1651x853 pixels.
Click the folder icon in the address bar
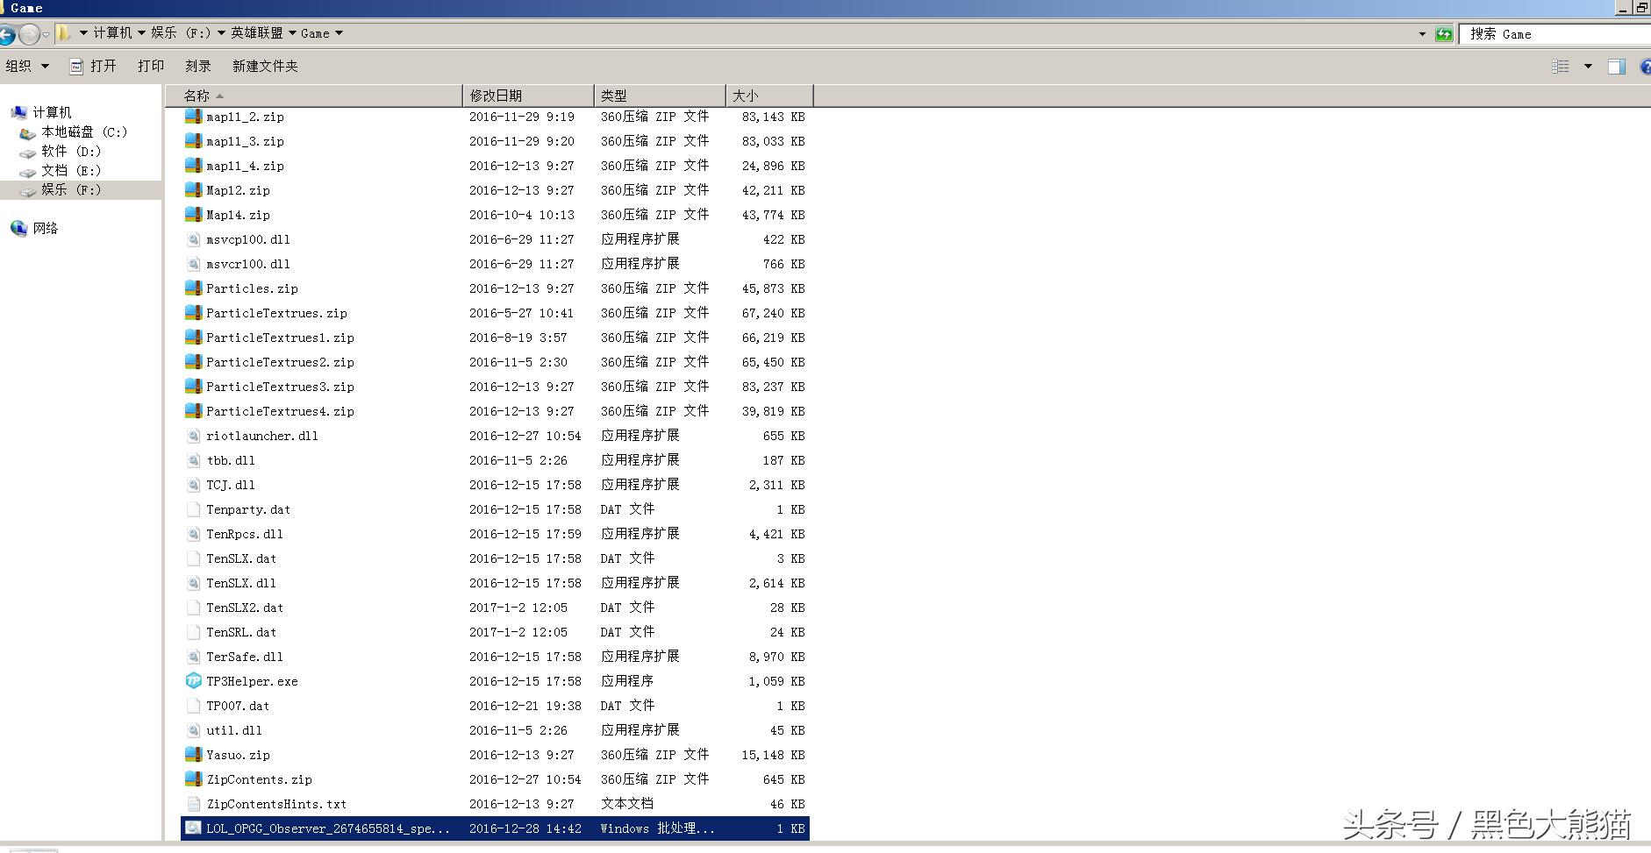click(63, 33)
